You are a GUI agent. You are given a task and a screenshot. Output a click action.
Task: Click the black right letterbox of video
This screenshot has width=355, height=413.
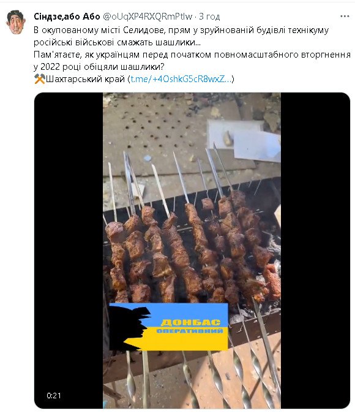[x=315, y=251]
